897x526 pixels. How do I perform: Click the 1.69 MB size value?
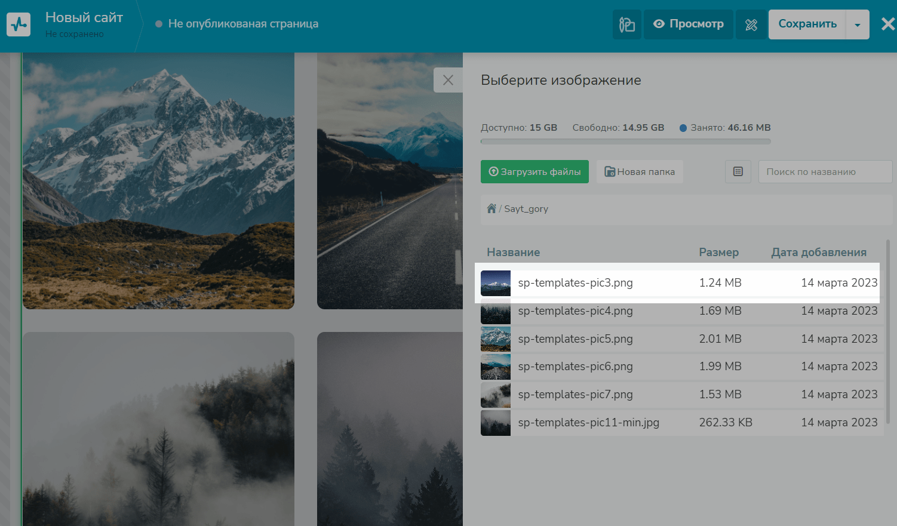tap(720, 311)
